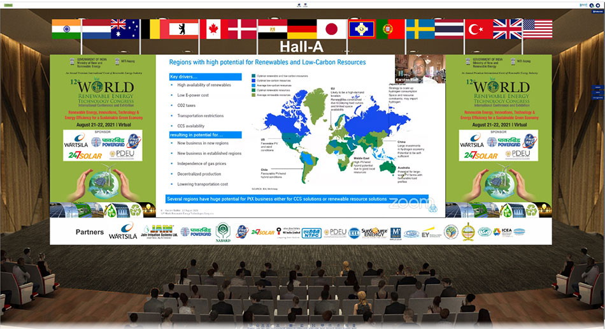Click the slide title 'Regions with high potential'

[x=267, y=62]
